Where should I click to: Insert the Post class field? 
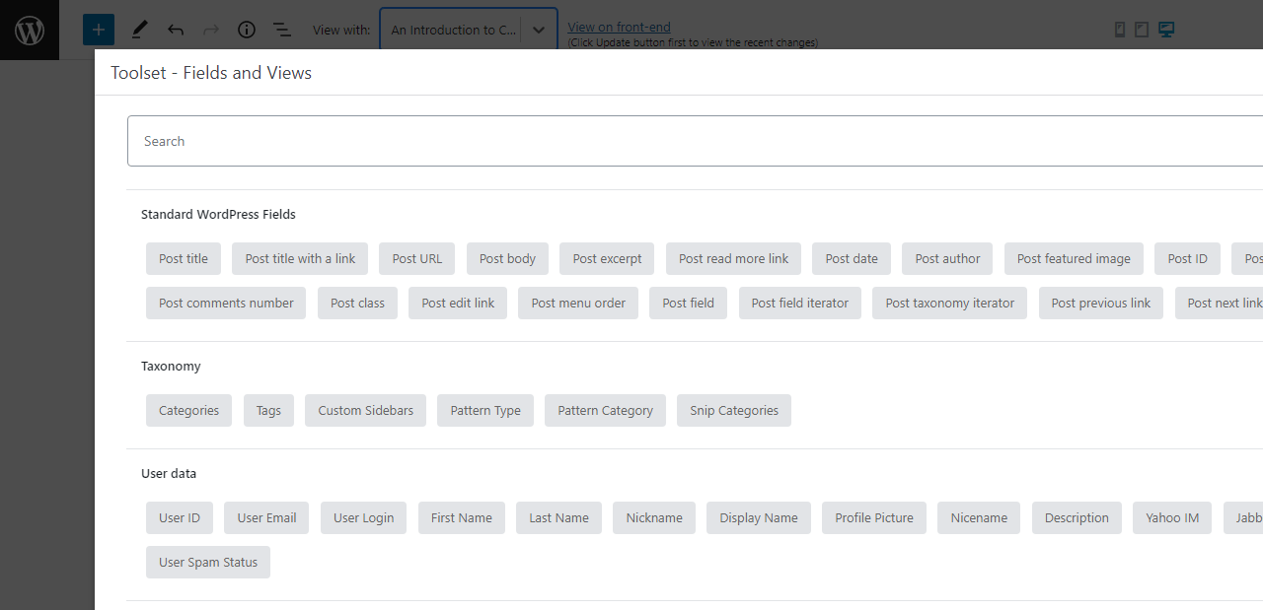357,303
